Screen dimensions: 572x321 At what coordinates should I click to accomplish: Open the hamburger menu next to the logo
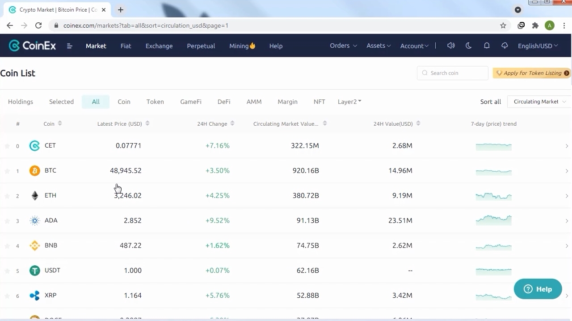point(69,46)
